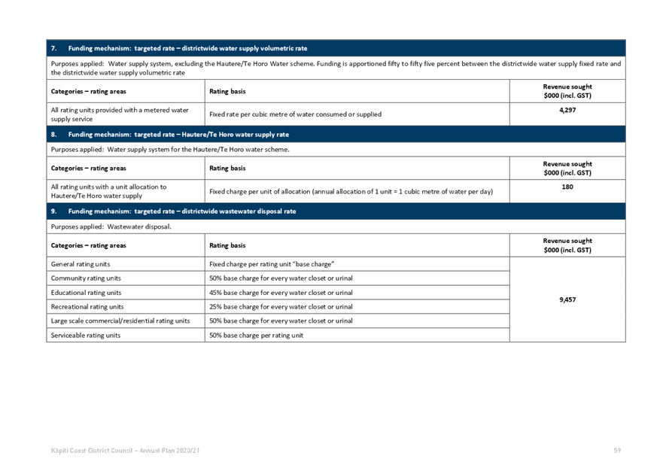Select 'Community rating units' cell

point(126,278)
